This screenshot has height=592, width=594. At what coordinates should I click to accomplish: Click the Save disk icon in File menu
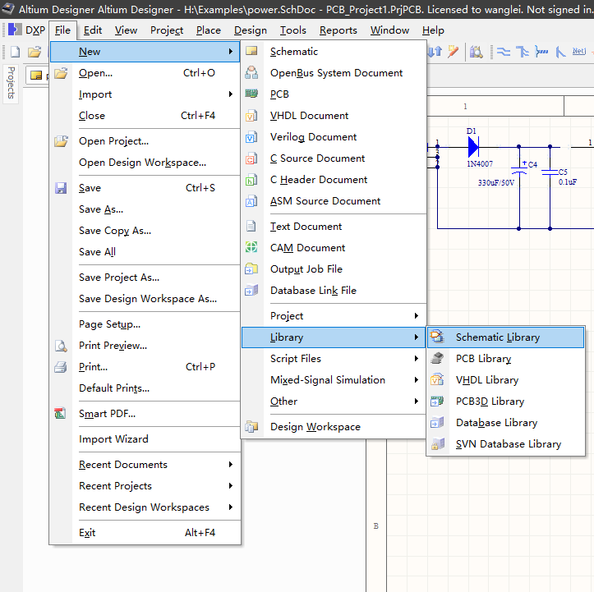pyautogui.click(x=61, y=188)
